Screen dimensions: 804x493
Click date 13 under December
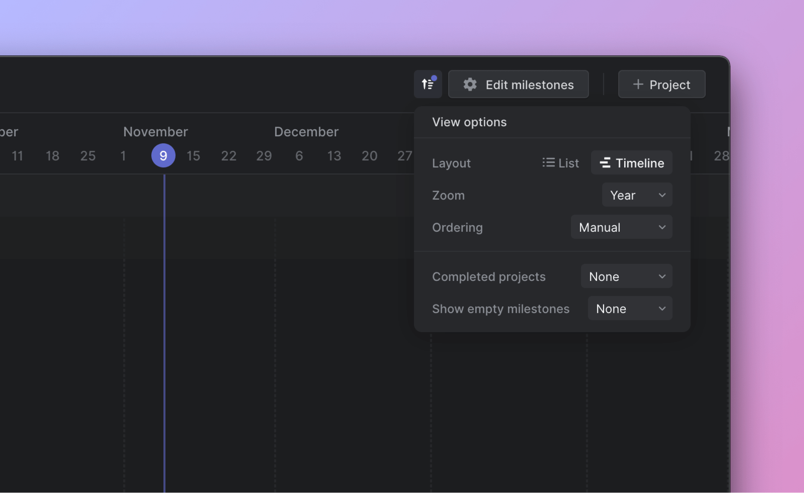click(x=334, y=156)
